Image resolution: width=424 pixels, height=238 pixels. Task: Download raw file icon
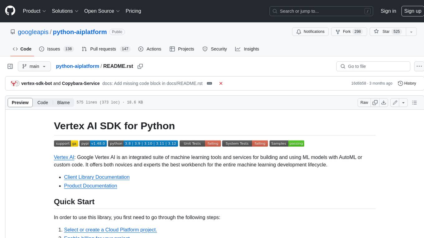coord(384,102)
